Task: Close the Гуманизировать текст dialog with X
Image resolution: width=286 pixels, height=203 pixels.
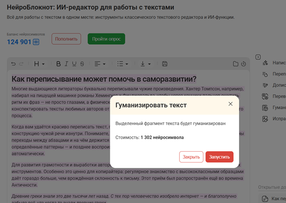Action: [x=230, y=104]
